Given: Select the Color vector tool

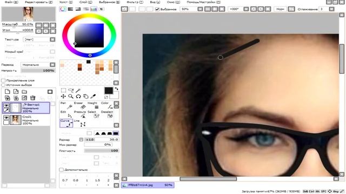Looking at the screenshot, I should [108, 106].
